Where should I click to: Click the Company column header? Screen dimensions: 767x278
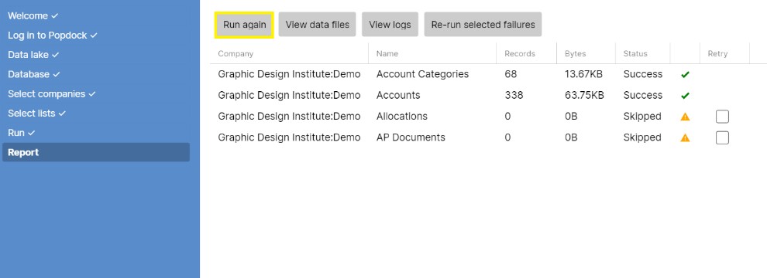tap(236, 53)
